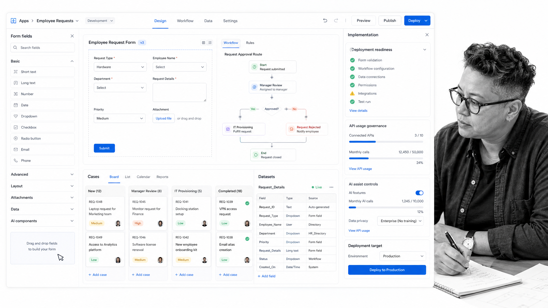
Task: Click the Request Rejected node icon
Action: pyautogui.click(x=292, y=129)
